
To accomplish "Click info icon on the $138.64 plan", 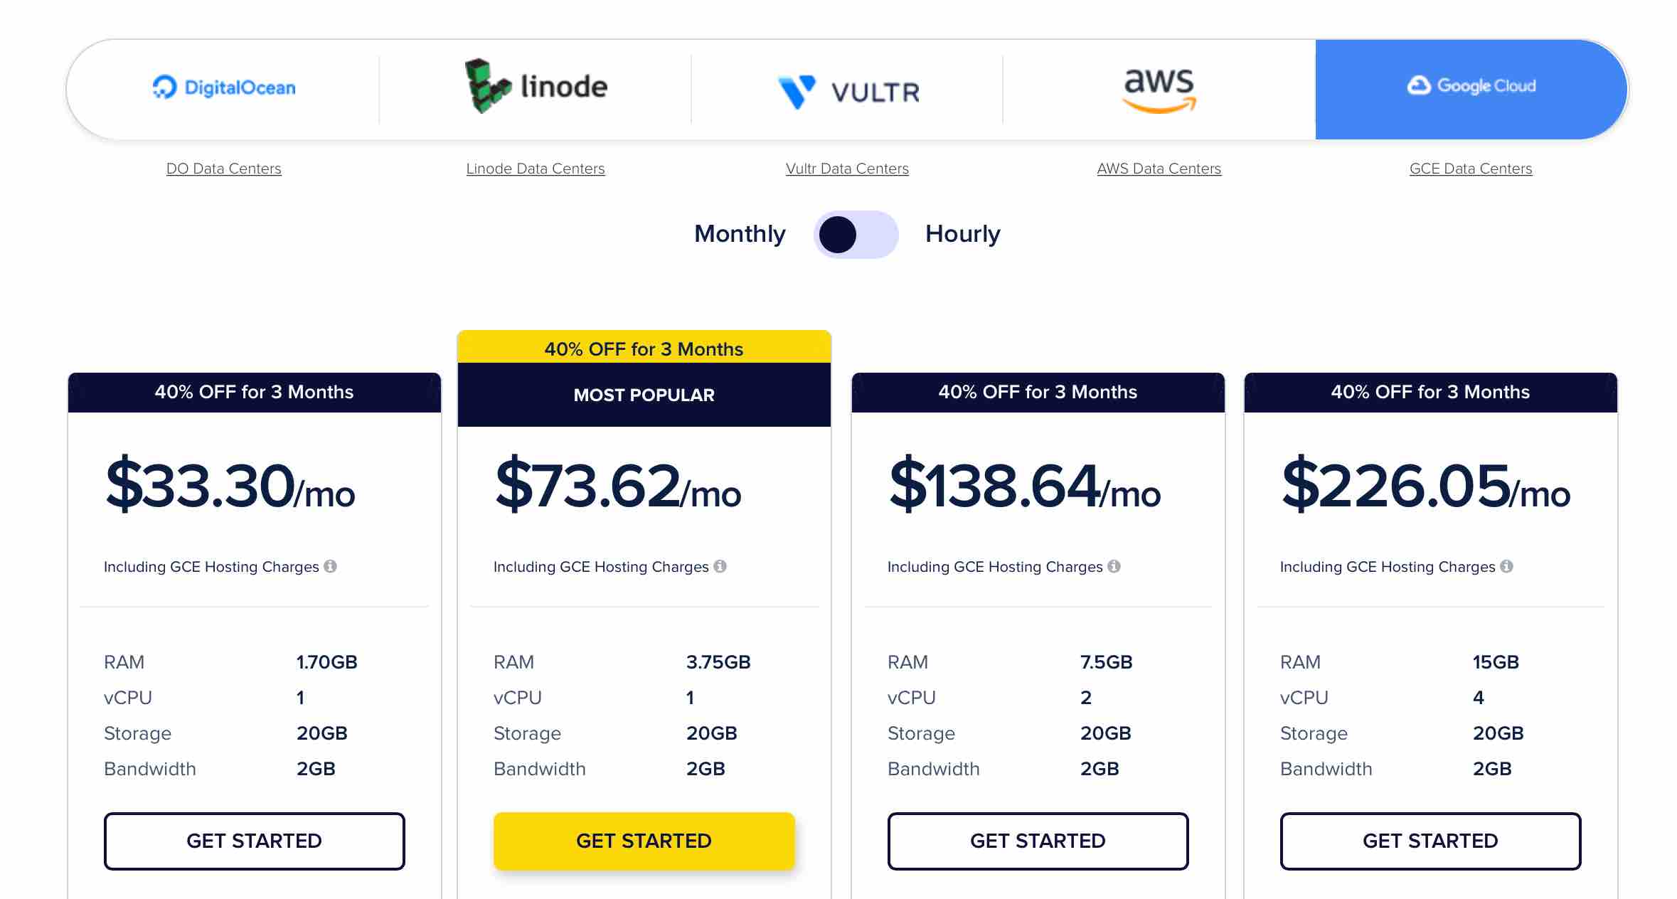I will [x=1114, y=566].
